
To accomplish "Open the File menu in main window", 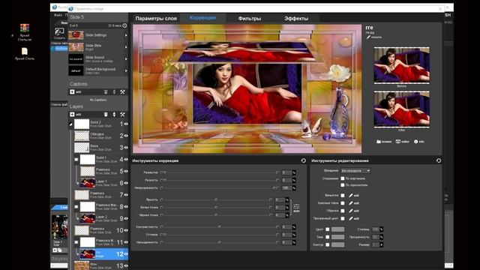I will [58, 15].
